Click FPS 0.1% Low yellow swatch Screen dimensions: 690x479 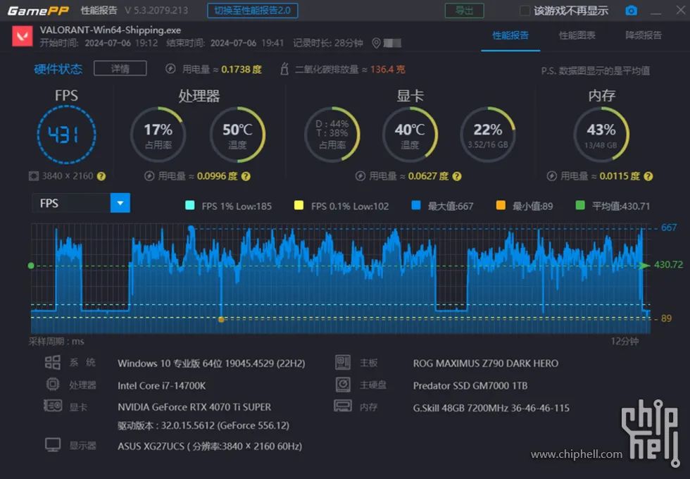pos(299,205)
